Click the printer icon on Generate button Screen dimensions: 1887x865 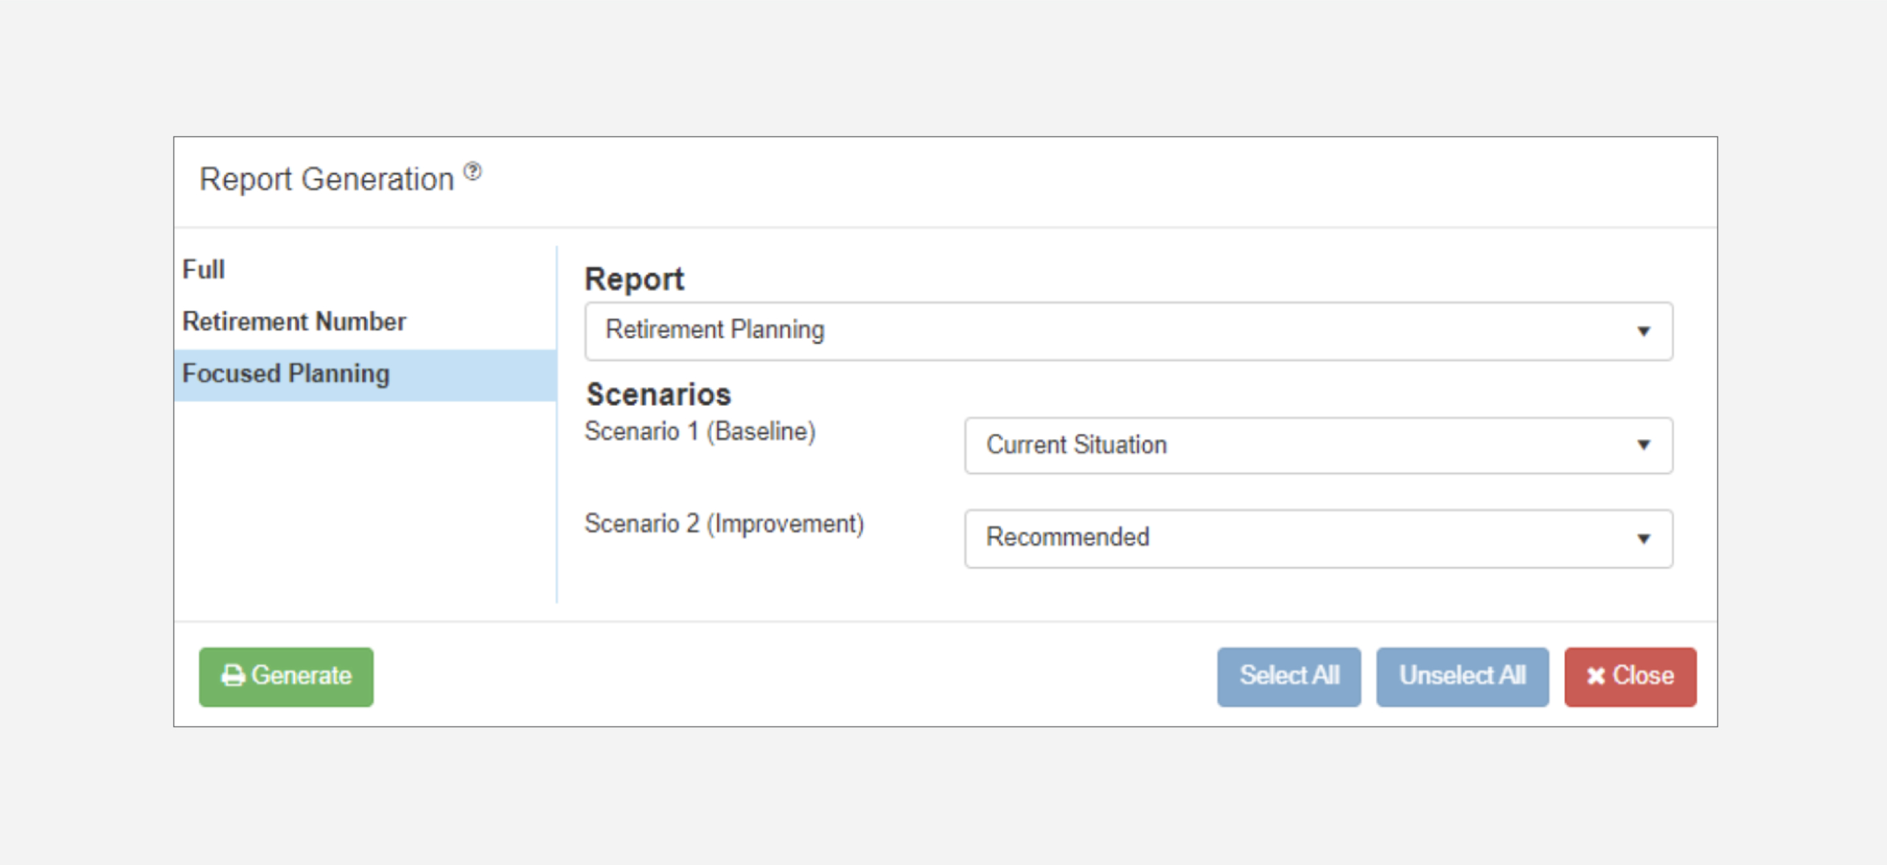233,676
